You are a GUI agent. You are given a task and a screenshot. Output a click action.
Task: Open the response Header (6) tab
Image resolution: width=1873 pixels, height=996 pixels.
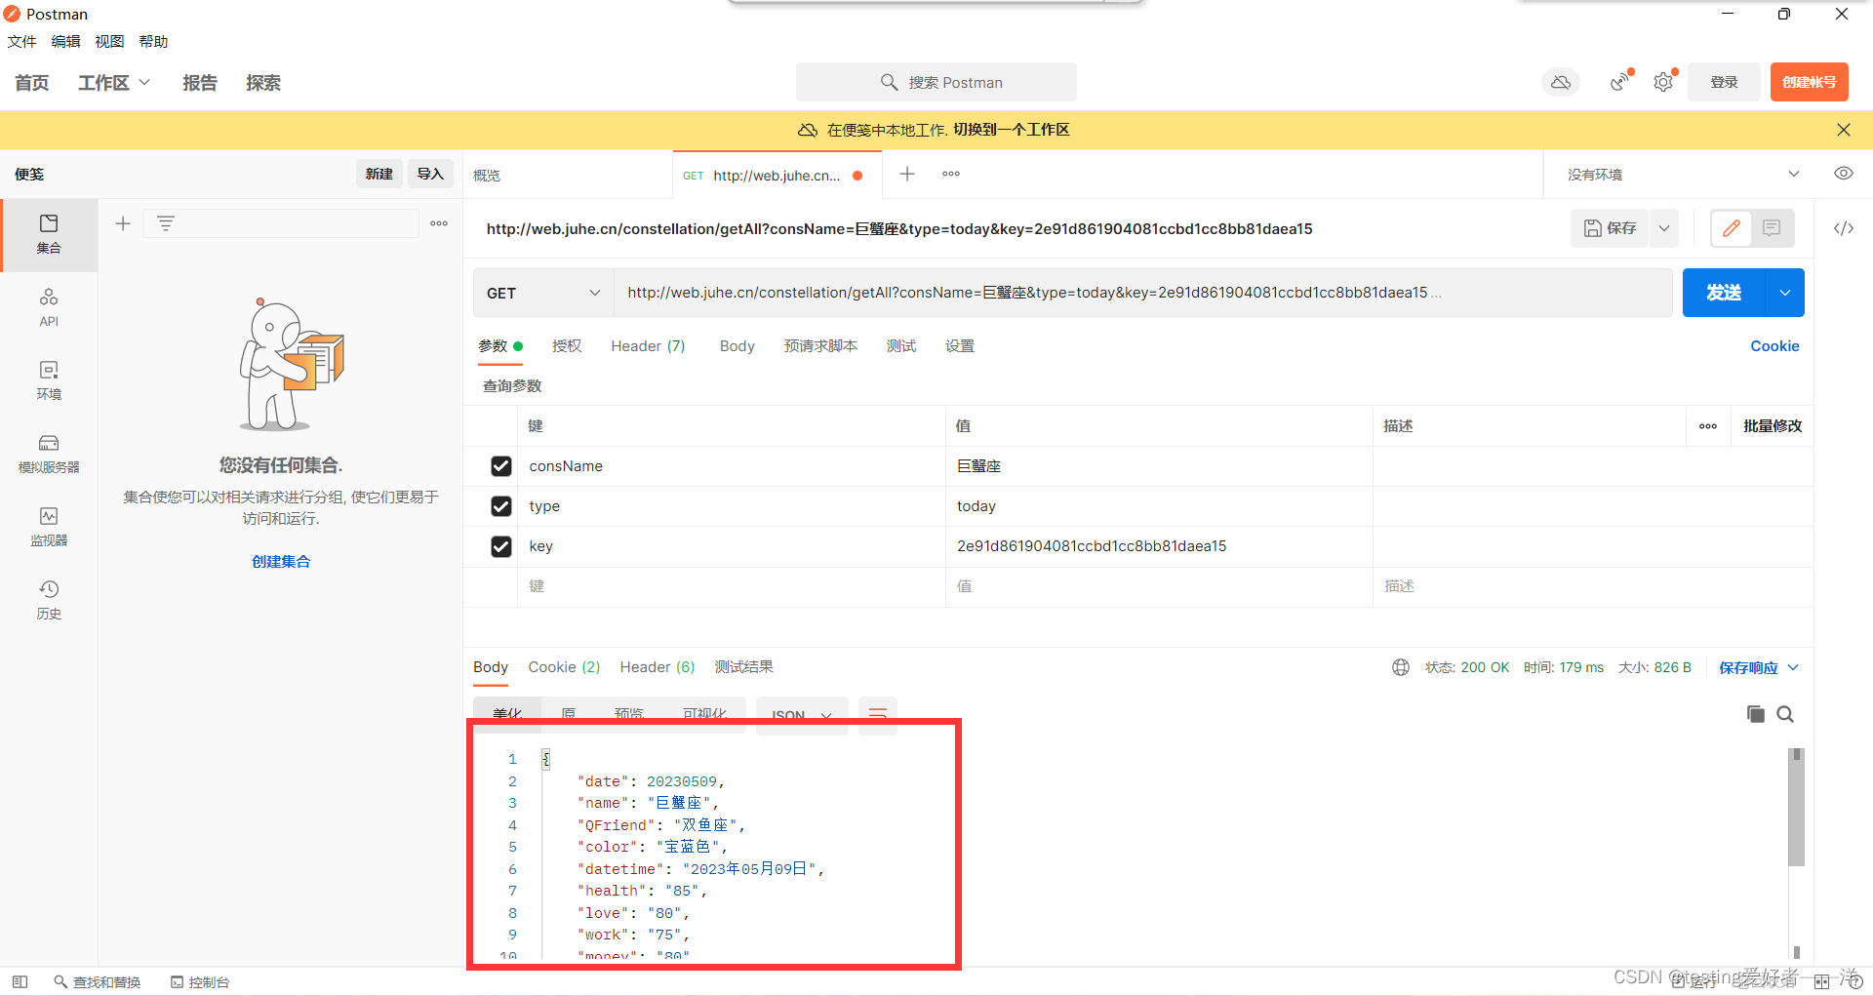(658, 667)
